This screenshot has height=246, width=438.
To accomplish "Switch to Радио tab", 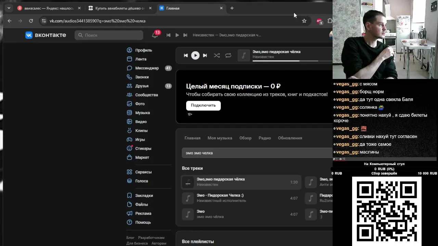I will [x=265, y=138].
